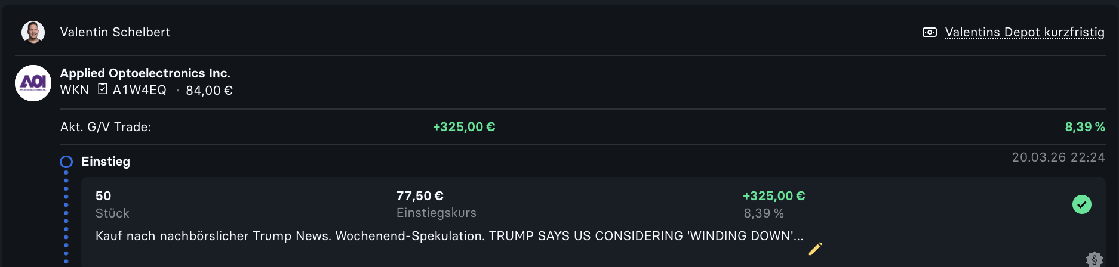Click the 50 Stück quantity
Image resolution: width=1119 pixels, height=267 pixels.
tap(103, 196)
